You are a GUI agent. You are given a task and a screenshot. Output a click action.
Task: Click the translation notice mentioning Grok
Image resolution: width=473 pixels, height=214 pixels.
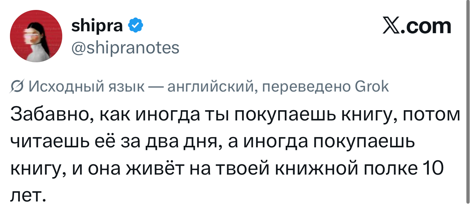pos(200,87)
